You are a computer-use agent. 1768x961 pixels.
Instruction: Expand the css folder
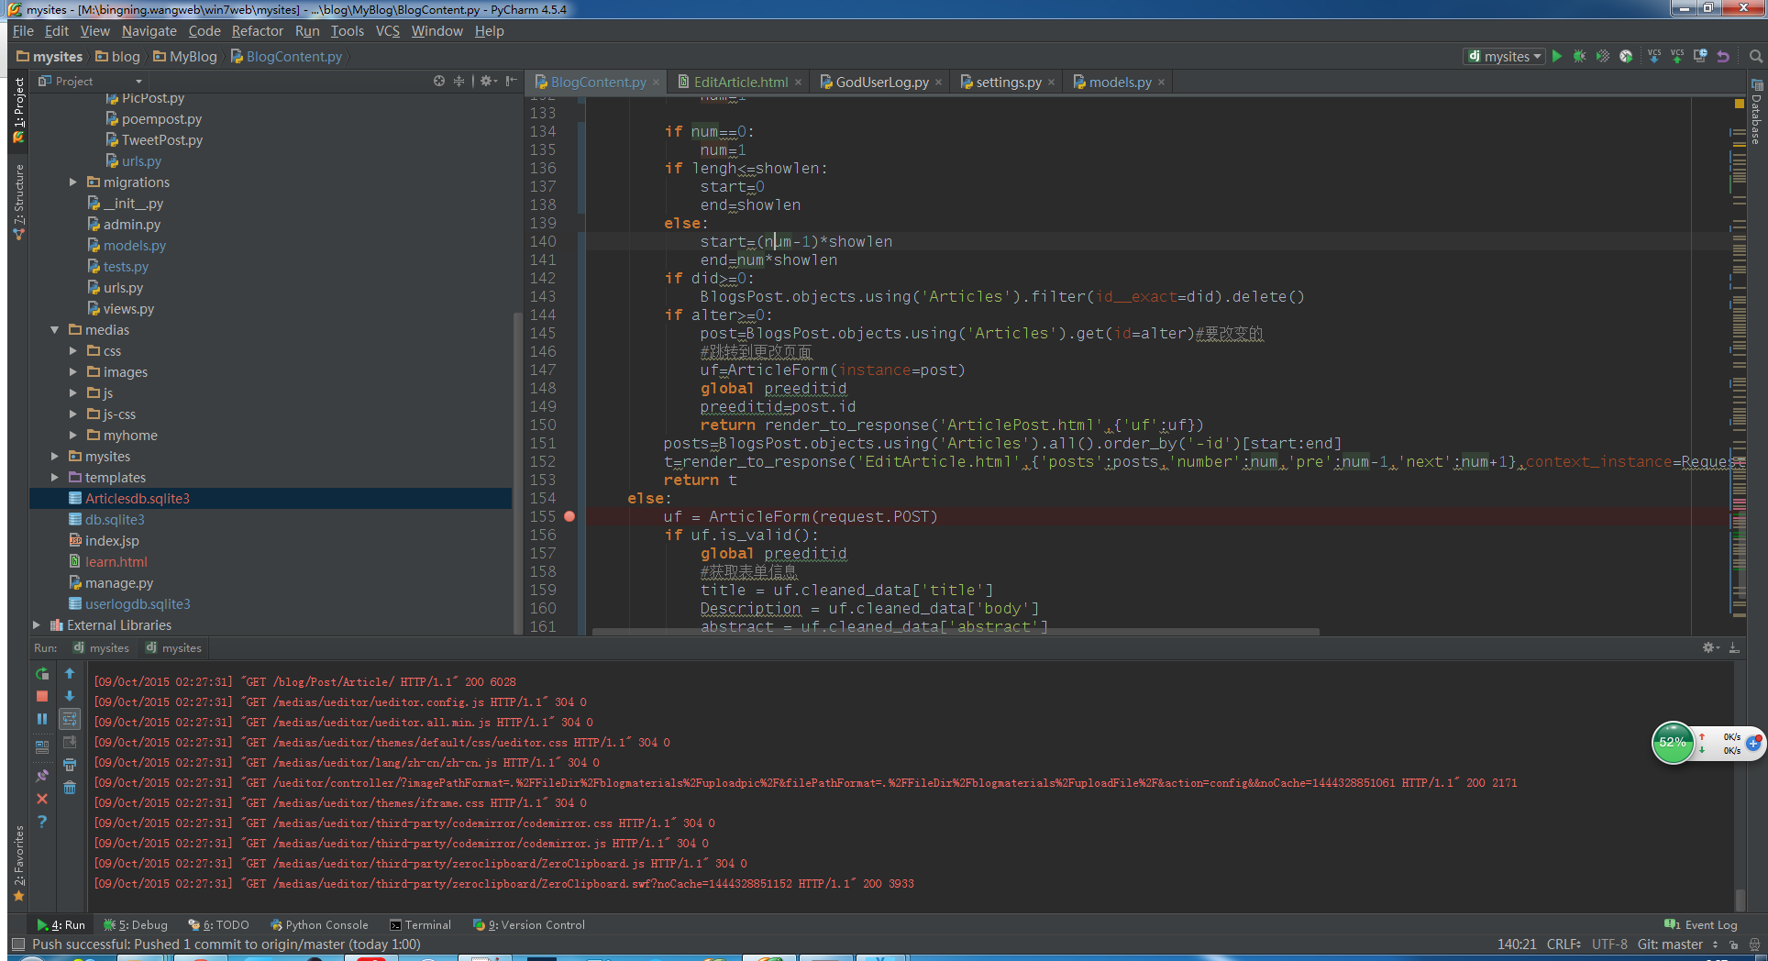coord(73,351)
